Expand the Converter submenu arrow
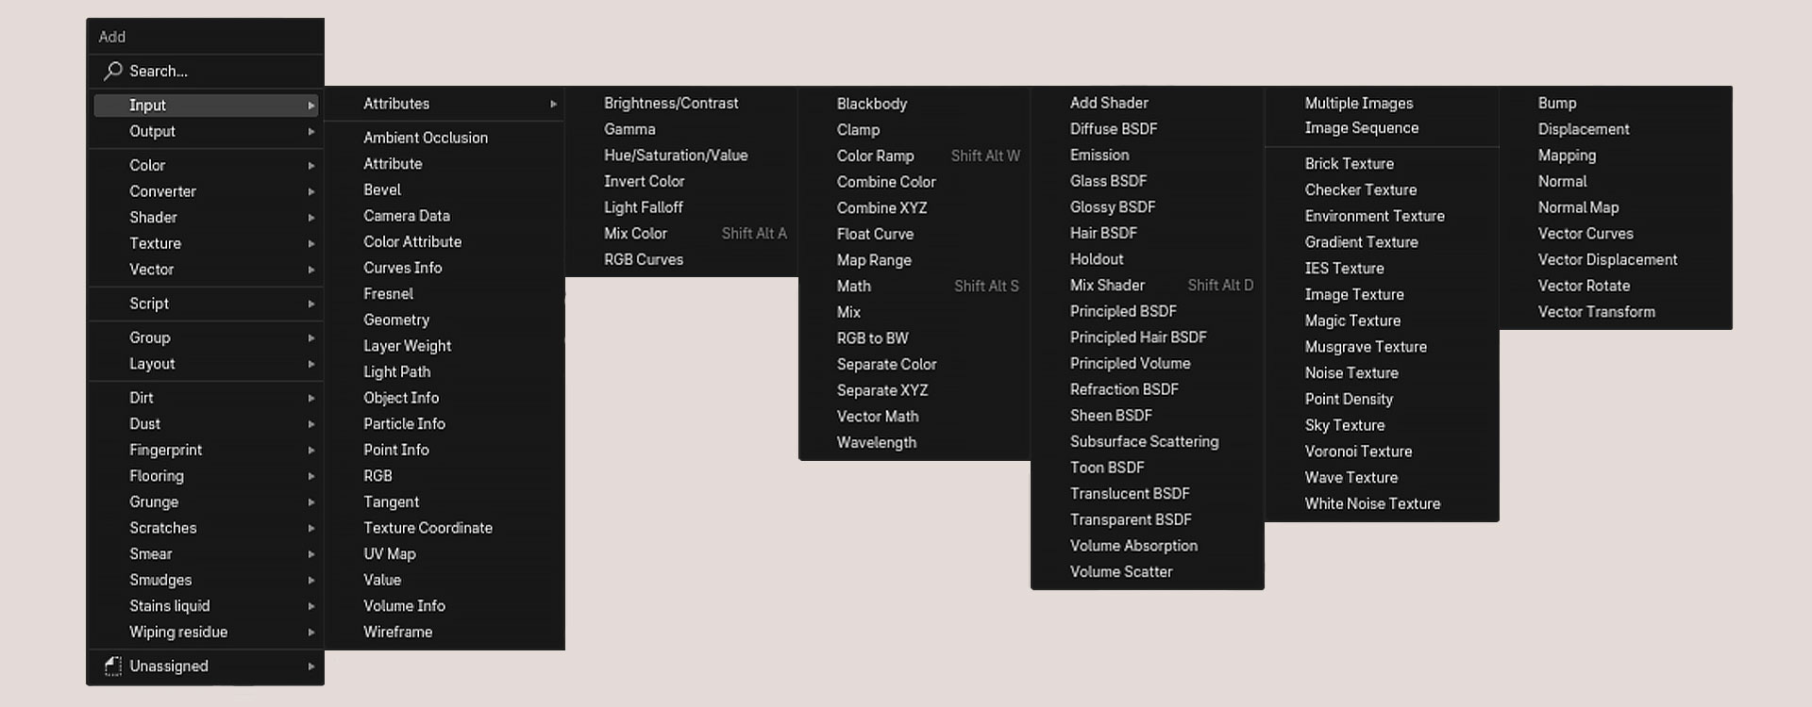The width and height of the screenshot is (1812, 707). (x=311, y=191)
